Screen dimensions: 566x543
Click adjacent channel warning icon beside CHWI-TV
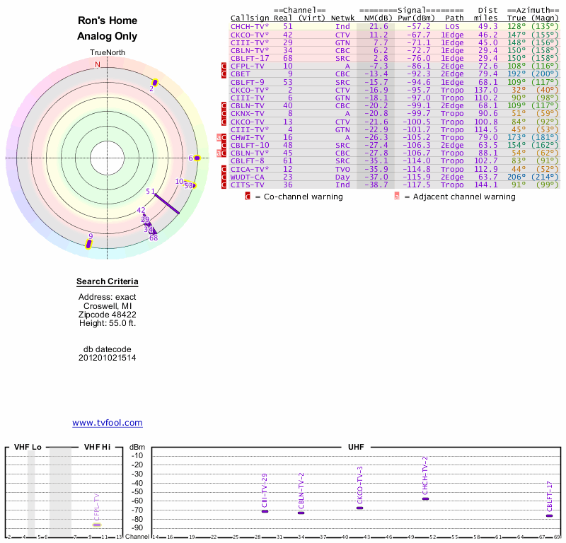(219, 137)
